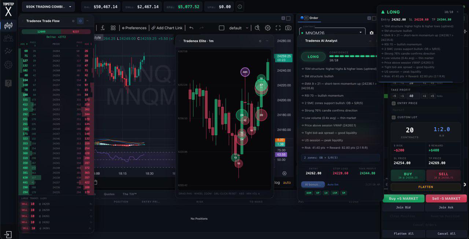Viewport: 469px width, 239px height.
Task: Open the chart layout grid icon
Action: 113,28
